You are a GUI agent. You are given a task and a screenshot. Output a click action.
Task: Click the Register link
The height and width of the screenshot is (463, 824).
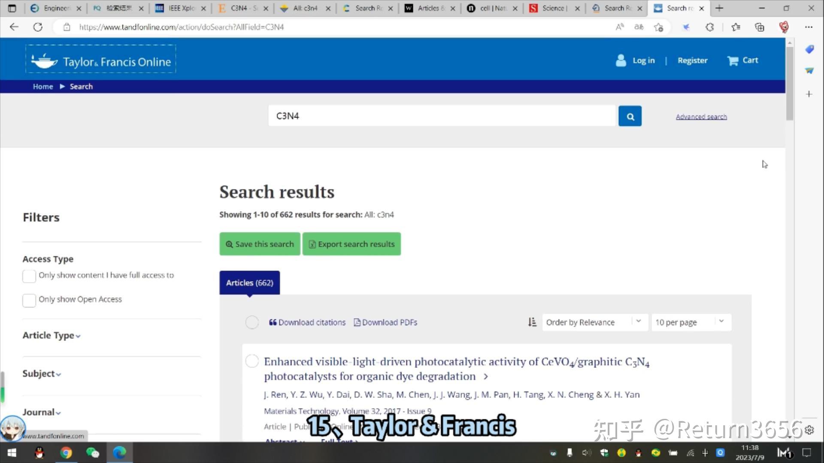point(692,60)
